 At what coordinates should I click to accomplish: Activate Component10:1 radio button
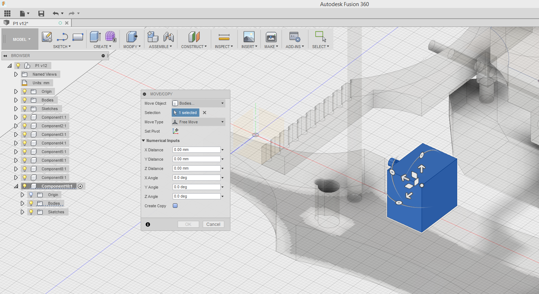click(x=80, y=186)
